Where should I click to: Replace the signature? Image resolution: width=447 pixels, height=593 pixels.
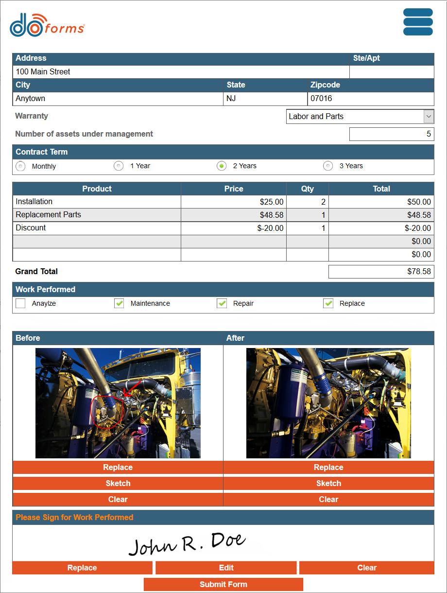[x=82, y=568]
